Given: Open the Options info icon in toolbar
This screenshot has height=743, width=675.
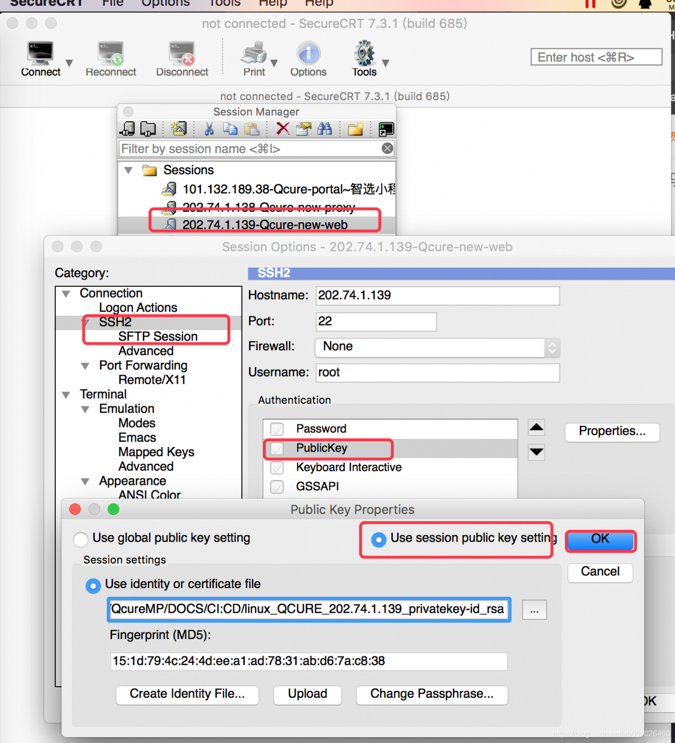Looking at the screenshot, I should (x=308, y=53).
